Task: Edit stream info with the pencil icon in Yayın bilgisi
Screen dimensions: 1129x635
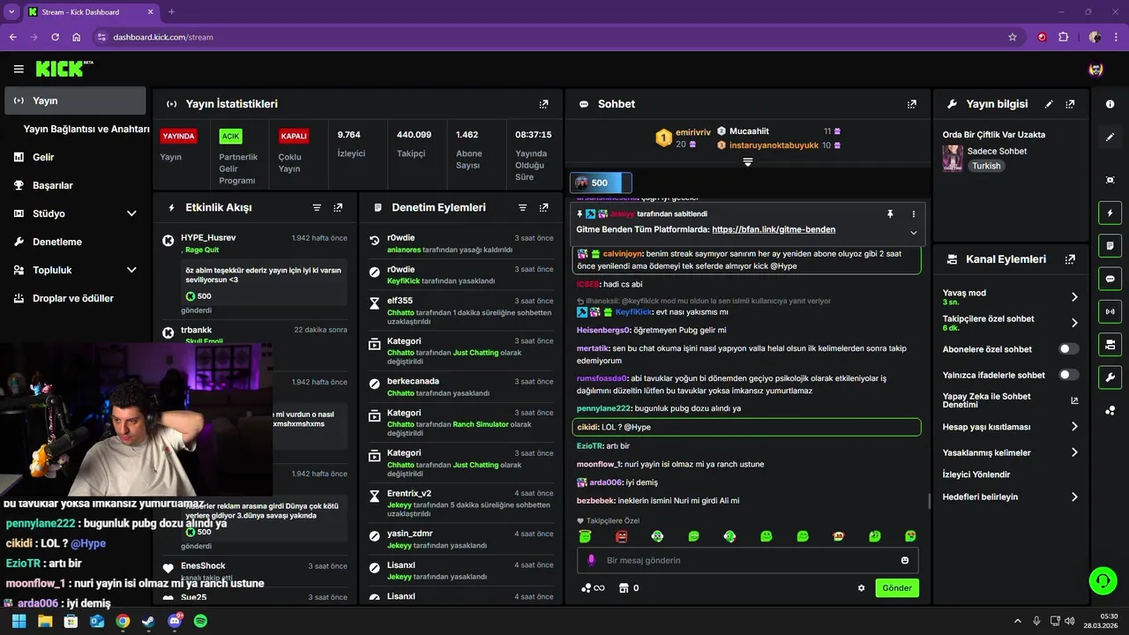Action: [x=1049, y=104]
